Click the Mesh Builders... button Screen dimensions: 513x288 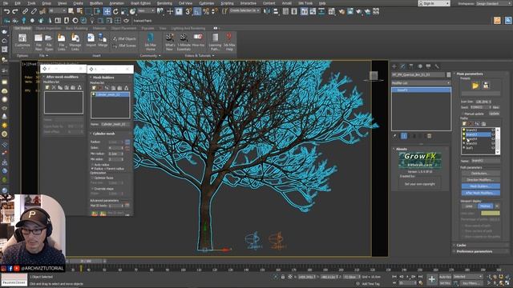tap(481, 186)
